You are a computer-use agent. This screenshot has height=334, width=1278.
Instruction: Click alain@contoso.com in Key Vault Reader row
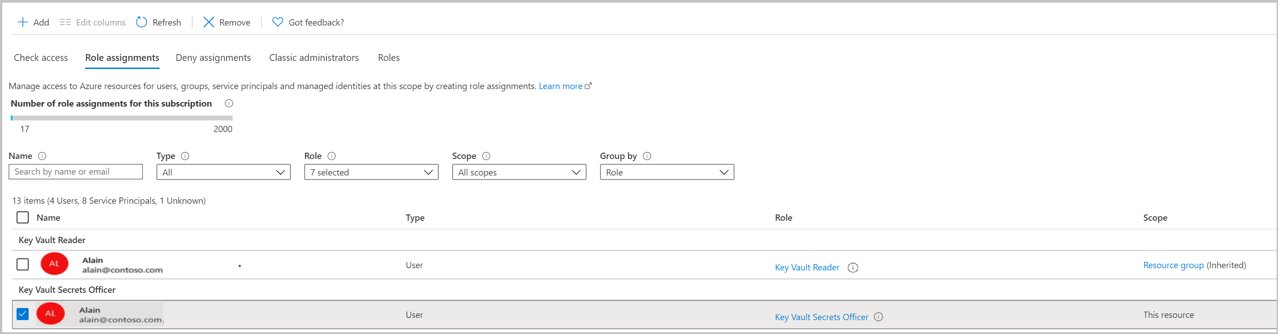[122, 270]
